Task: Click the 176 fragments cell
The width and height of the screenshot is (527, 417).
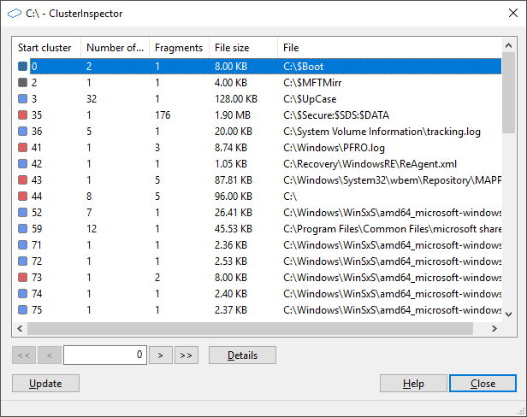Action: pos(163,115)
